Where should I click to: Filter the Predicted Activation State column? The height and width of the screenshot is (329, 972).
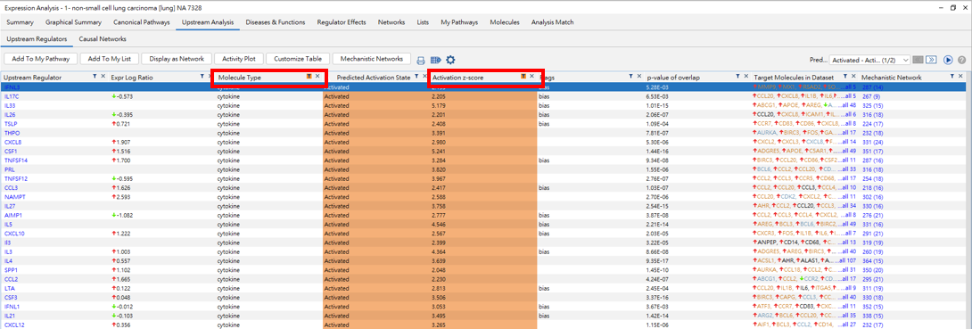tap(417, 76)
